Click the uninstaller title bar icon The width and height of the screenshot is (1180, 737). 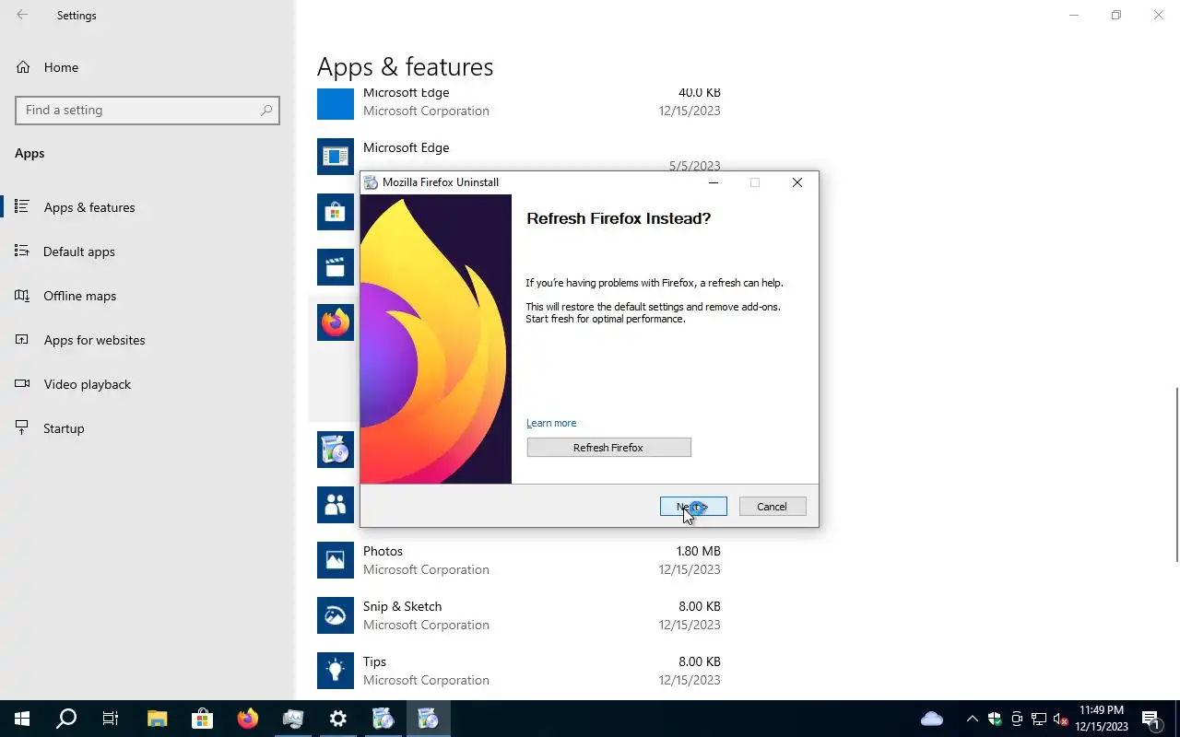pyautogui.click(x=372, y=182)
